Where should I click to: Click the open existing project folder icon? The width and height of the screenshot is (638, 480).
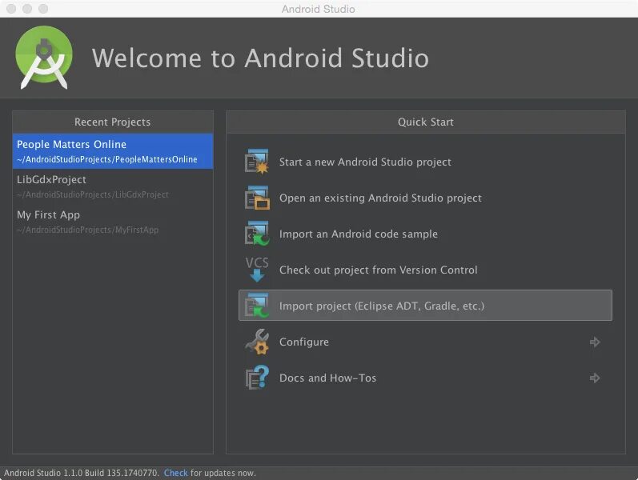coord(257,198)
